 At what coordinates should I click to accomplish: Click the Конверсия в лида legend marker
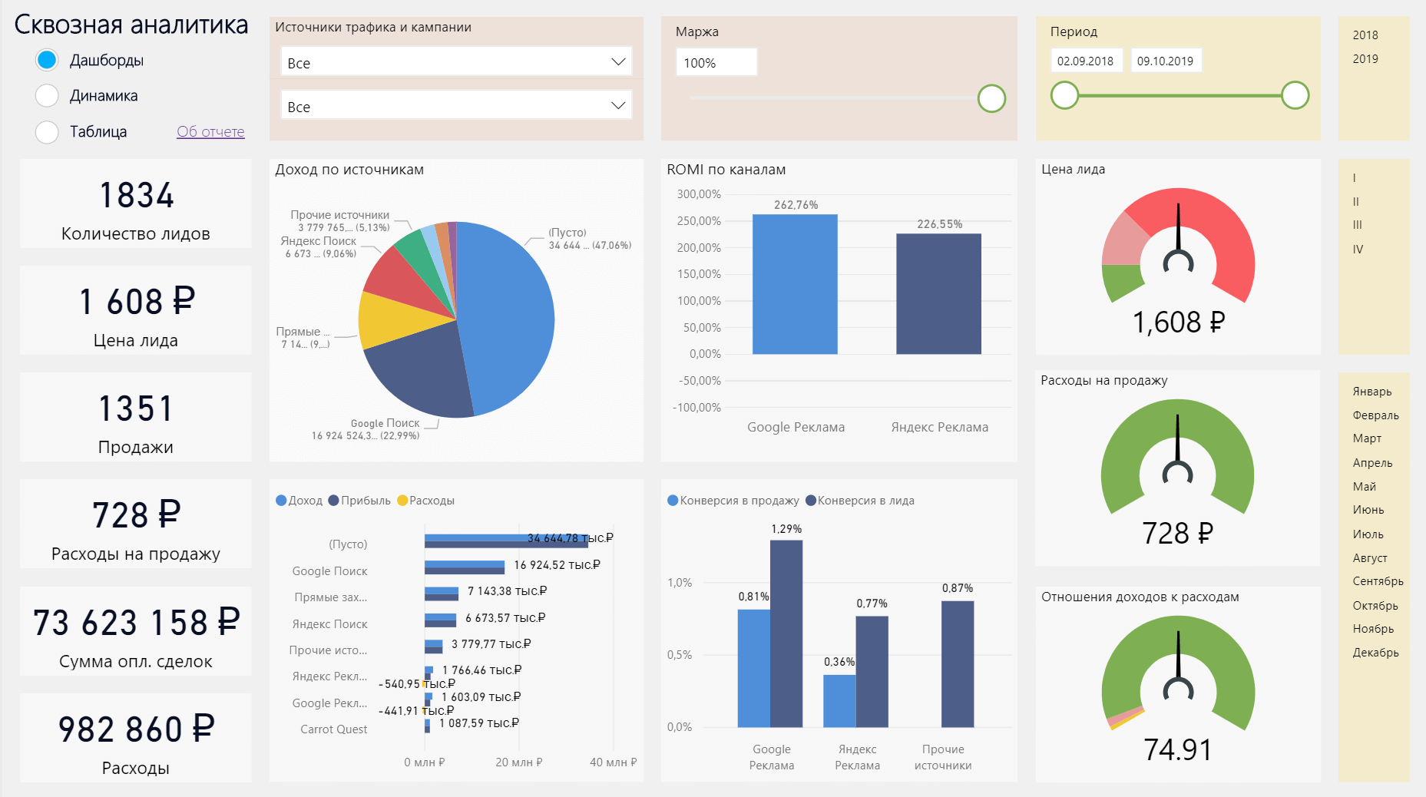pos(811,501)
